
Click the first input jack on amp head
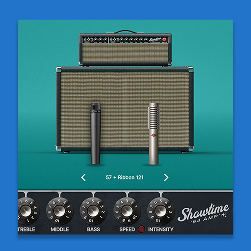click(85, 40)
